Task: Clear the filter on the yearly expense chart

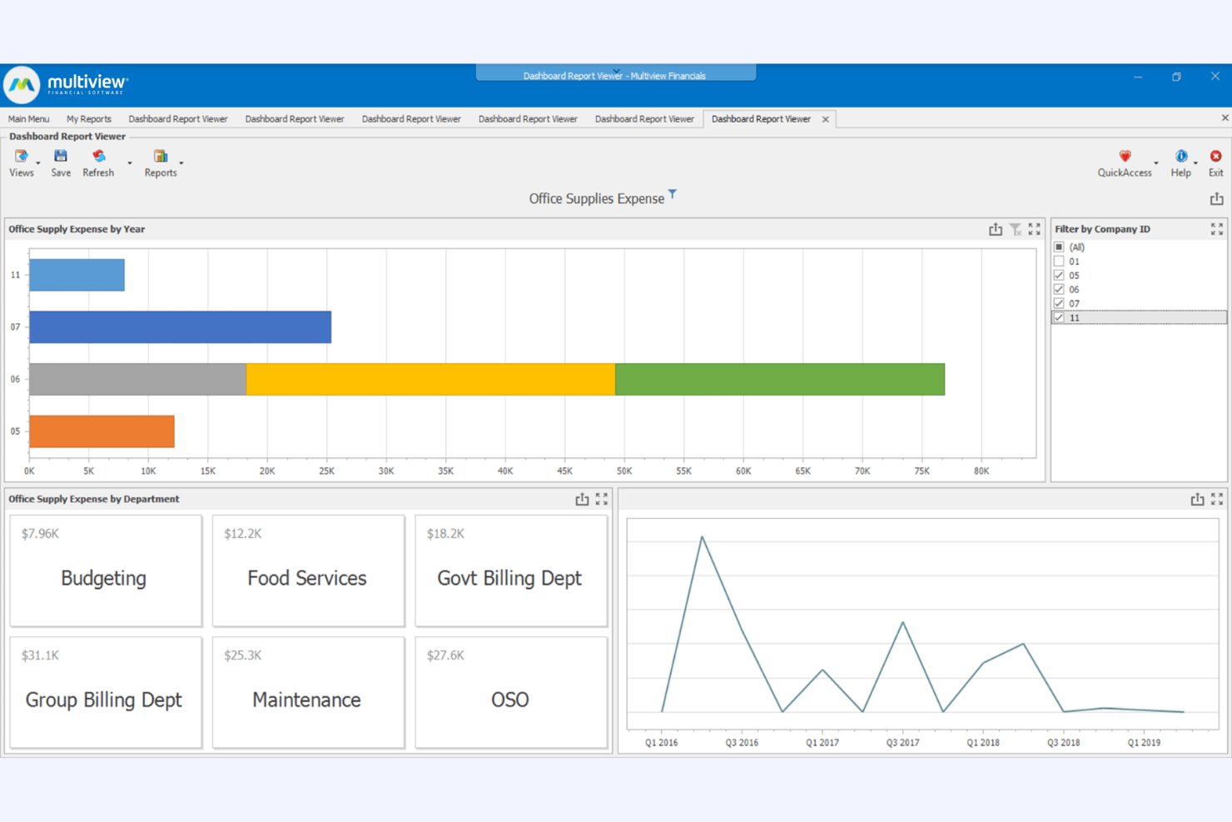Action: point(1016,228)
